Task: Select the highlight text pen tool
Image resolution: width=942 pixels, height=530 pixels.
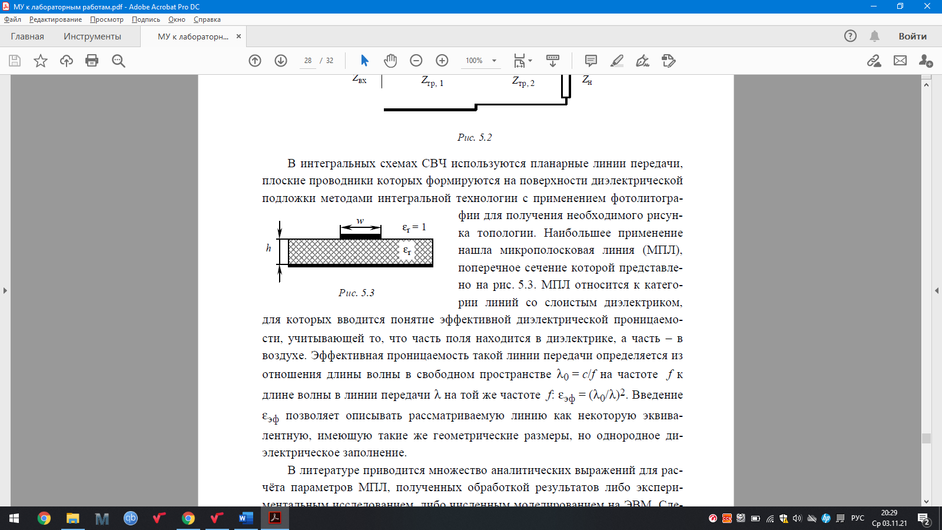Action: click(617, 61)
